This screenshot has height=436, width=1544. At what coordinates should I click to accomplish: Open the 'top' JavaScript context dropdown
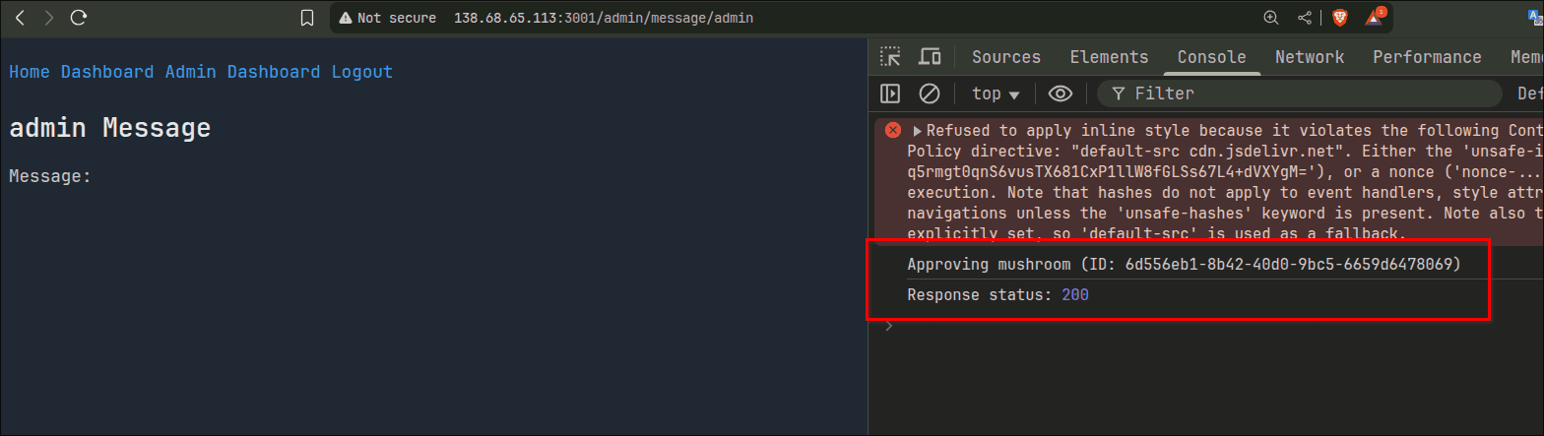(x=996, y=93)
